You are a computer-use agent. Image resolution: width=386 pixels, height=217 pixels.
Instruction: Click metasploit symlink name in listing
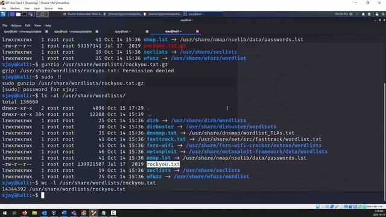pyautogui.click(x=162, y=151)
